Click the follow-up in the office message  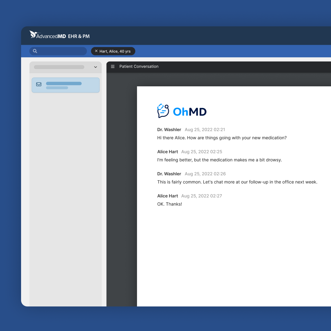coord(237,182)
